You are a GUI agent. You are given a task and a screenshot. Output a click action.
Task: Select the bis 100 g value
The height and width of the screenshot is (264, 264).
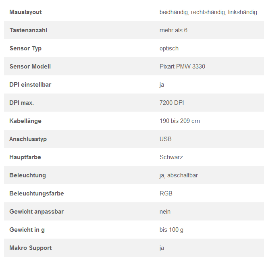[x=171, y=230]
